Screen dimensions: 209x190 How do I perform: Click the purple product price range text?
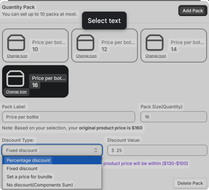(x=146, y=163)
